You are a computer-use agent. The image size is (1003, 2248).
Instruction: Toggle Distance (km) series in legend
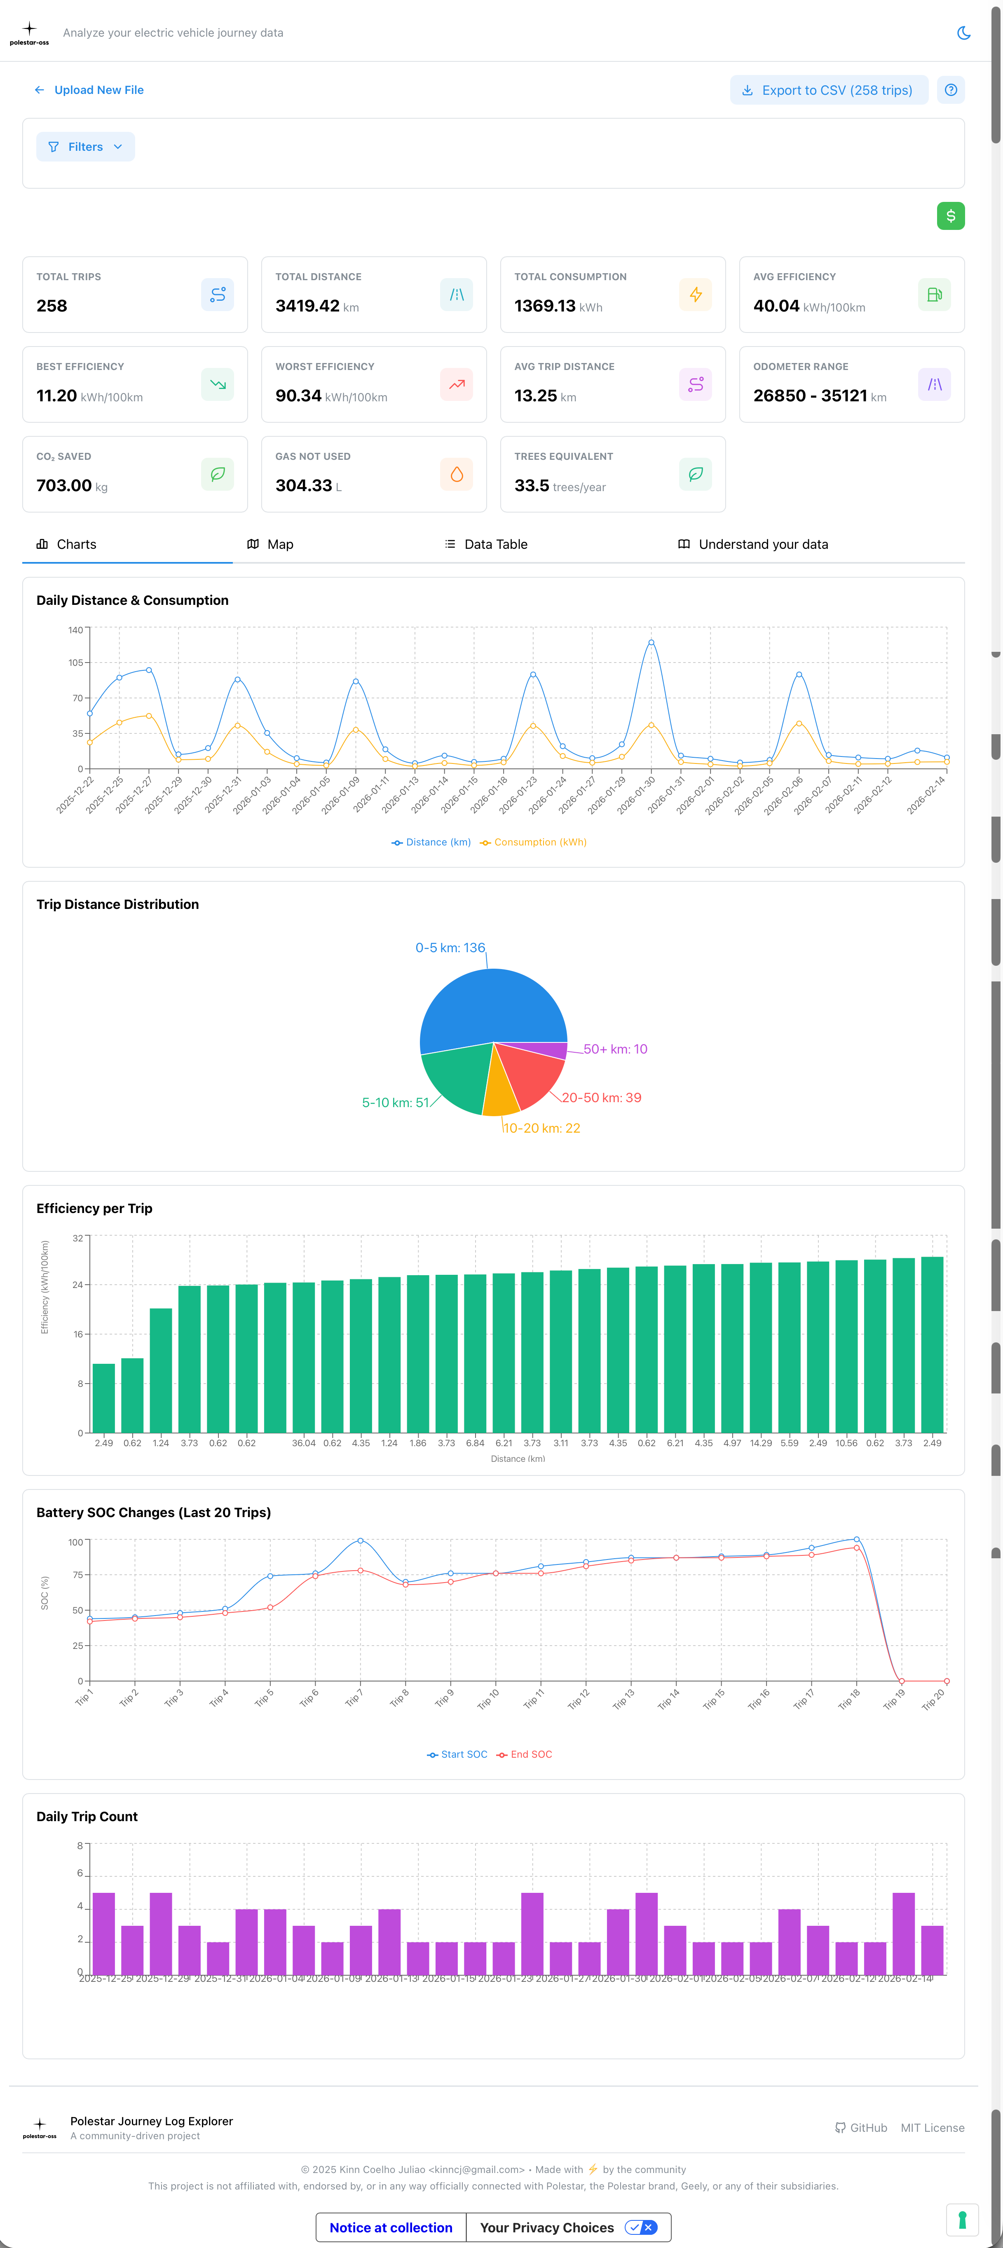[x=431, y=842]
